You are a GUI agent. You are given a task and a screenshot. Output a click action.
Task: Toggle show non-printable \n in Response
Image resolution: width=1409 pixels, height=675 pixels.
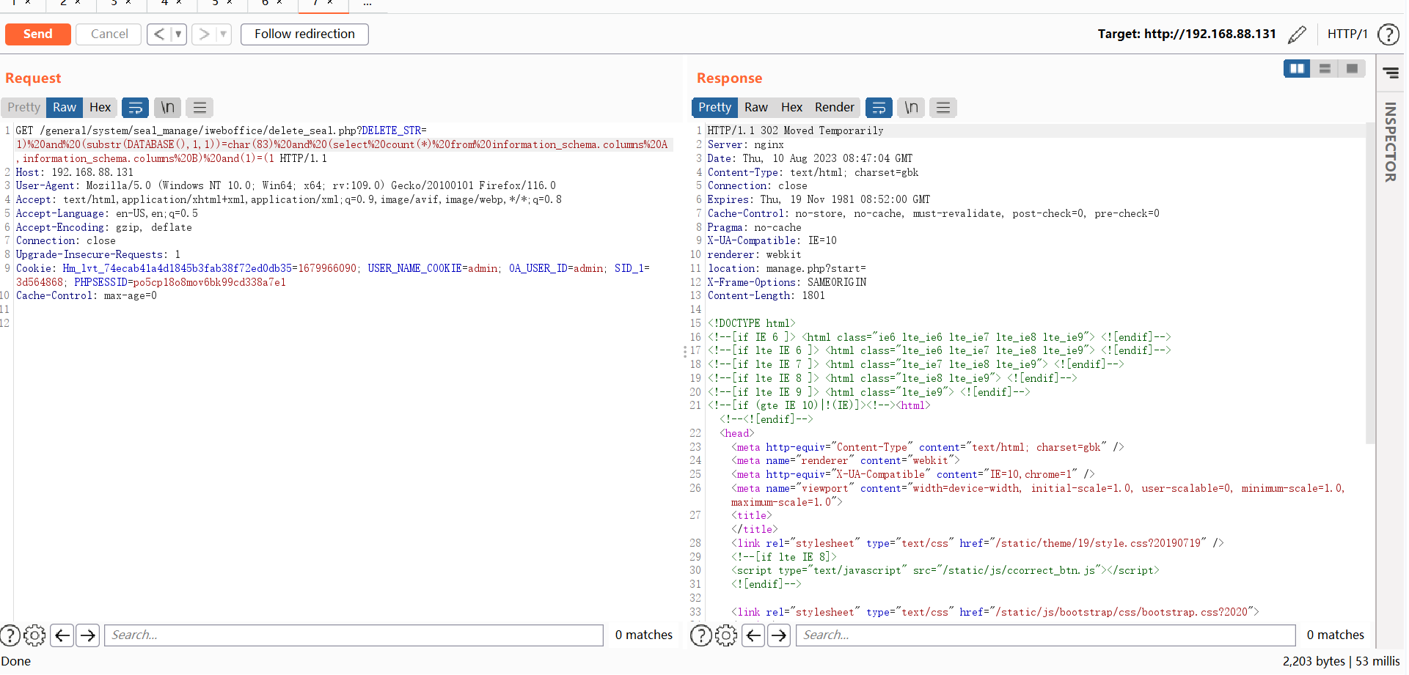tap(911, 108)
